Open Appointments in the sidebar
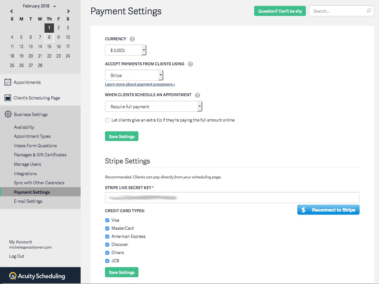The height and width of the screenshot is (284, 379). tap(27, 83)
